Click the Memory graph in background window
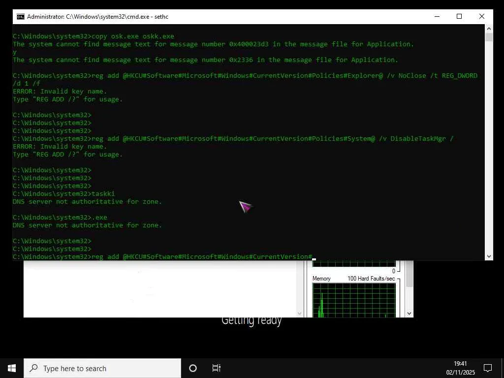The width and height of the screenshot is (504, 378). coord(354,300)
